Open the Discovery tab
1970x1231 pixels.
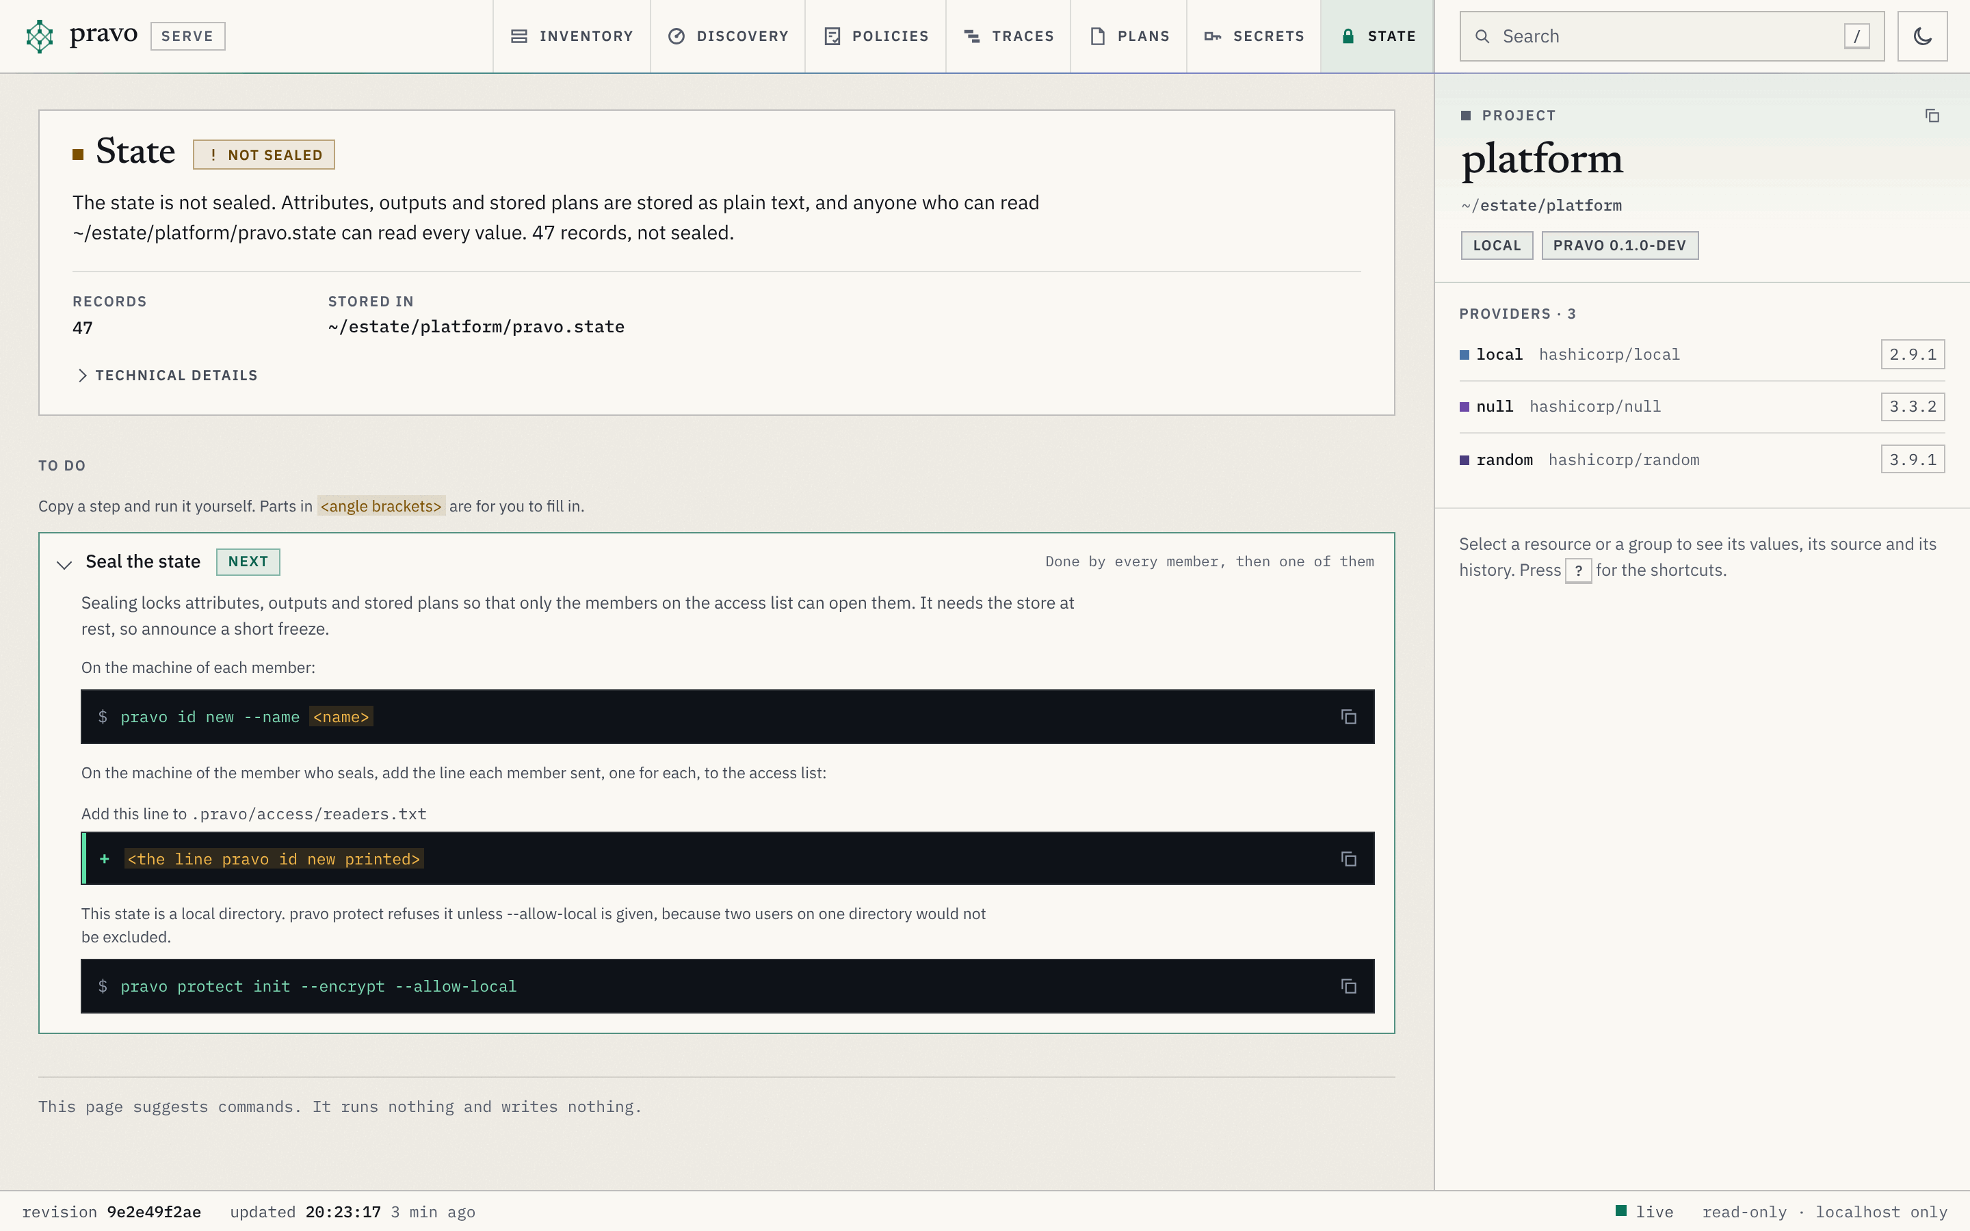728,36
